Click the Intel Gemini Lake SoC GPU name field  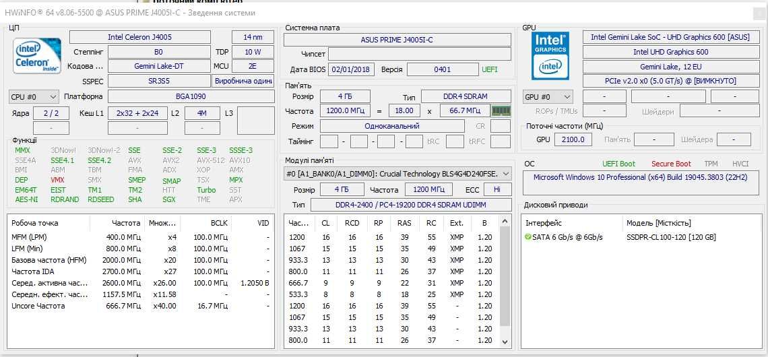point(671,37)
